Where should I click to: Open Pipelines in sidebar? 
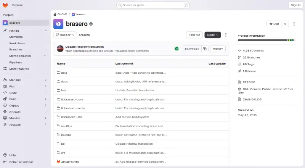[26, 62]
